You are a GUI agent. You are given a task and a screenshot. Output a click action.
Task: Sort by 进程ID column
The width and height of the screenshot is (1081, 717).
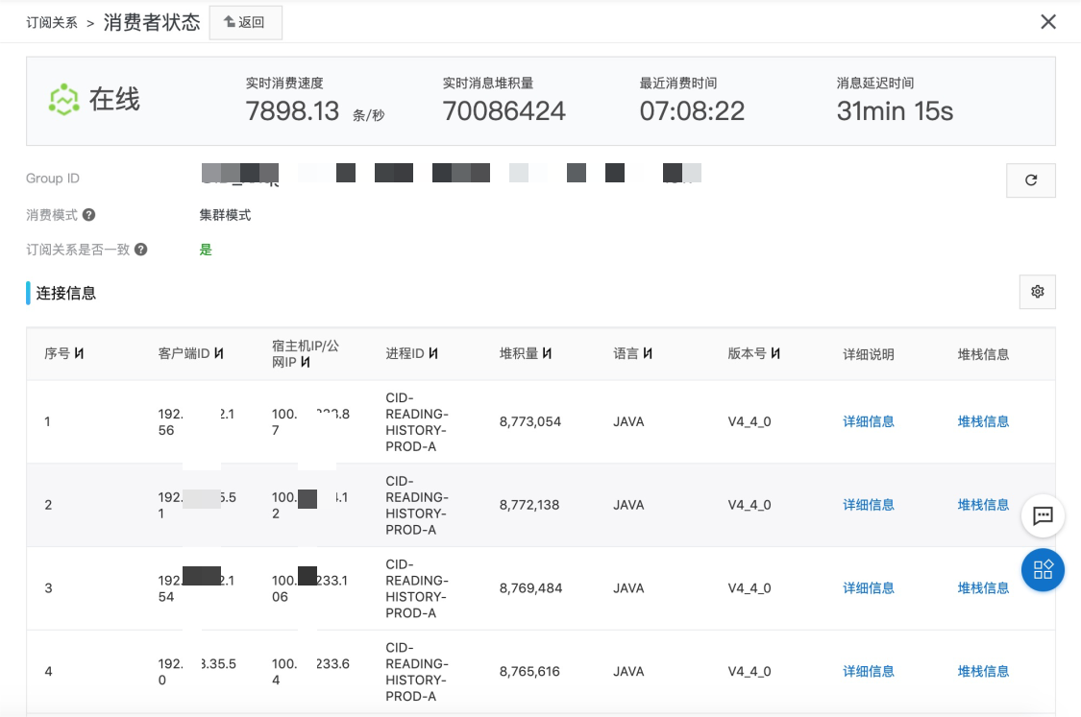tap(433, 353)
